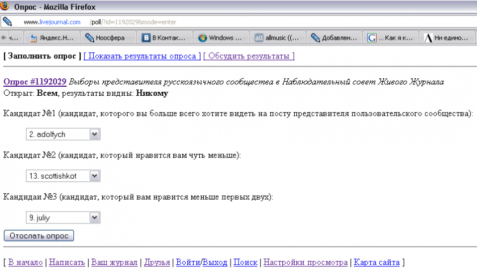Open the В Контак... tab

tap(165, 37)
